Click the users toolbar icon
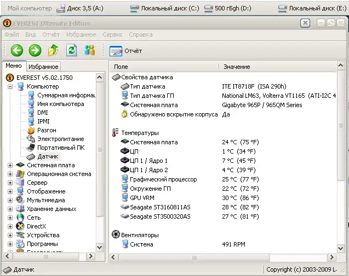349x276 pixels. pyautogui.click(x=89, y=51)
